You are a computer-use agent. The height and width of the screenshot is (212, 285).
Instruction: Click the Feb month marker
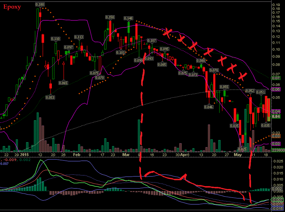[x=77, y=155]
